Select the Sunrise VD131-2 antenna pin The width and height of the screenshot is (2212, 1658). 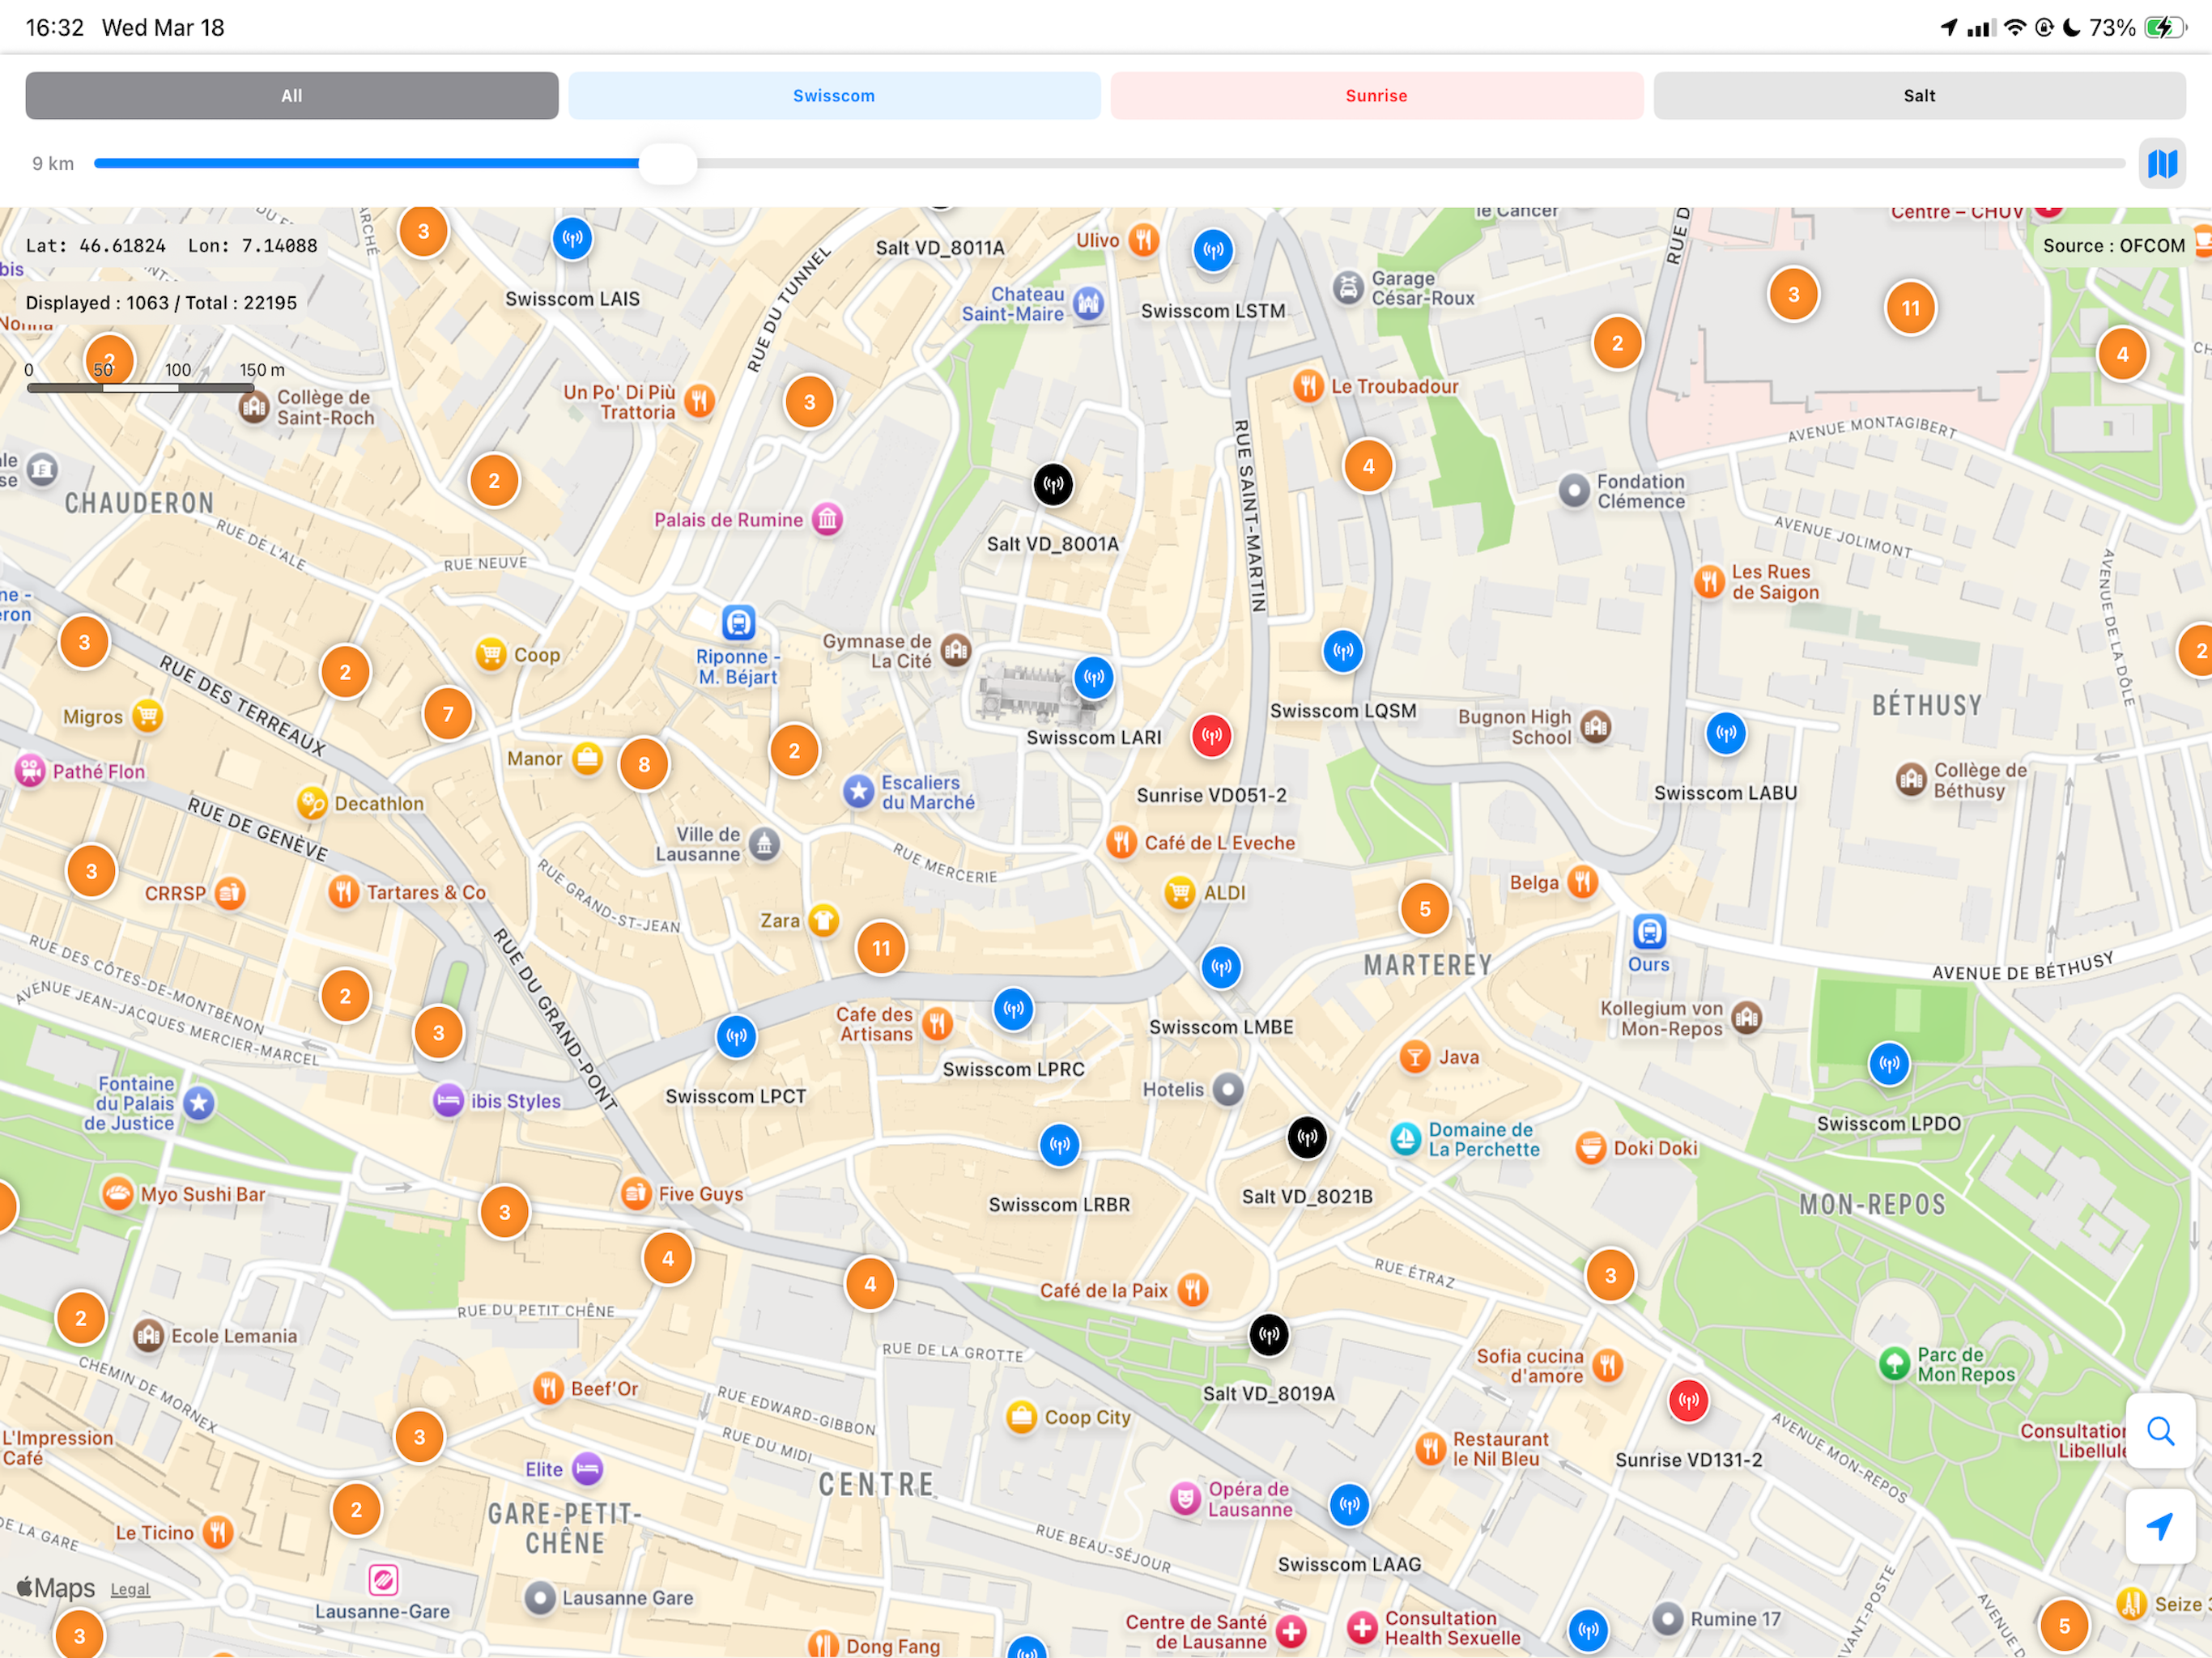click(x=1688, y=1400)
